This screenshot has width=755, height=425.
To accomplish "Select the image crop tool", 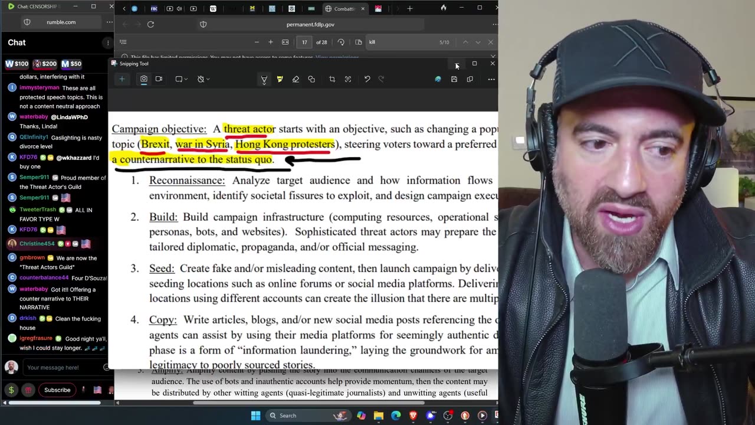I will 332,79.
